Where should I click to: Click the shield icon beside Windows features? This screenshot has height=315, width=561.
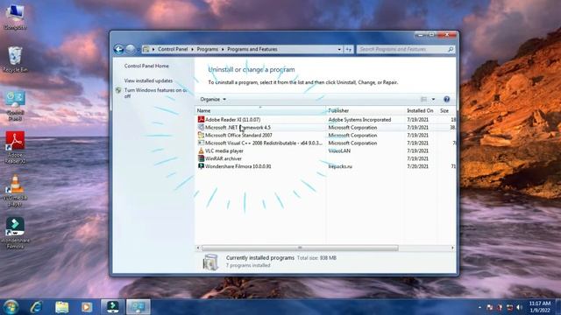pos(118,91)
